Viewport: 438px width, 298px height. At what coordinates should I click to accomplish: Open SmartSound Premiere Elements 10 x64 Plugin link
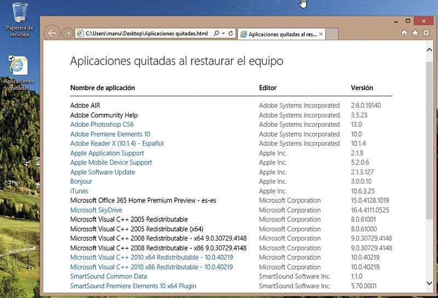tap(133, 286)
